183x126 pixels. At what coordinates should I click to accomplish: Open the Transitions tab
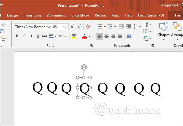32,15
